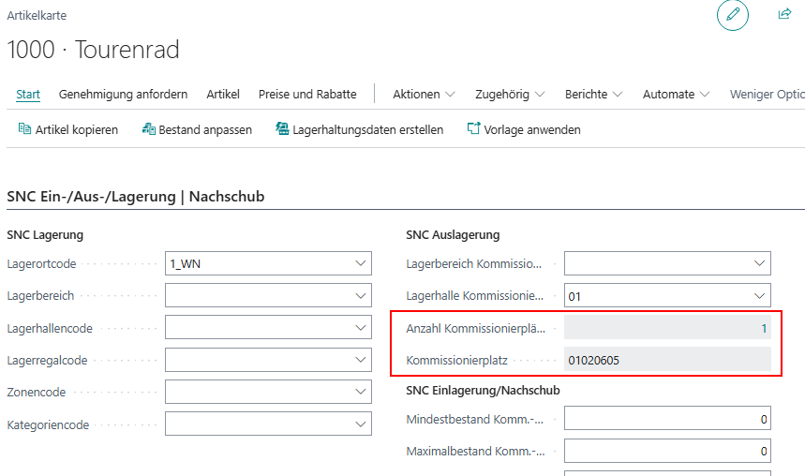Expand the Kategoriencode dropdown
The image size is (805, 476).
point(361,424)
